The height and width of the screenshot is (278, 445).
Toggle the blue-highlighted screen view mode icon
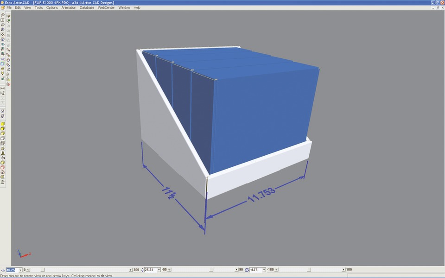[3, 64]
